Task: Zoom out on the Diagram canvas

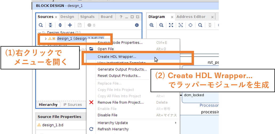Action: [161, 25]
